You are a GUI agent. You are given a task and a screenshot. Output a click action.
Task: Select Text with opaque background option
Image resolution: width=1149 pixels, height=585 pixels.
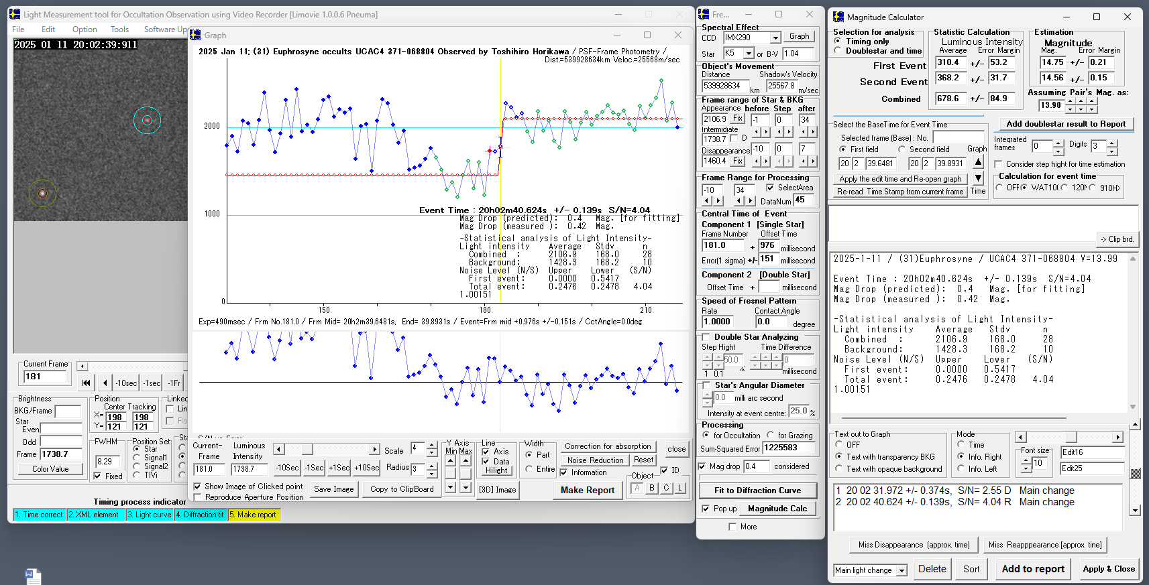[x=839, y=469]
